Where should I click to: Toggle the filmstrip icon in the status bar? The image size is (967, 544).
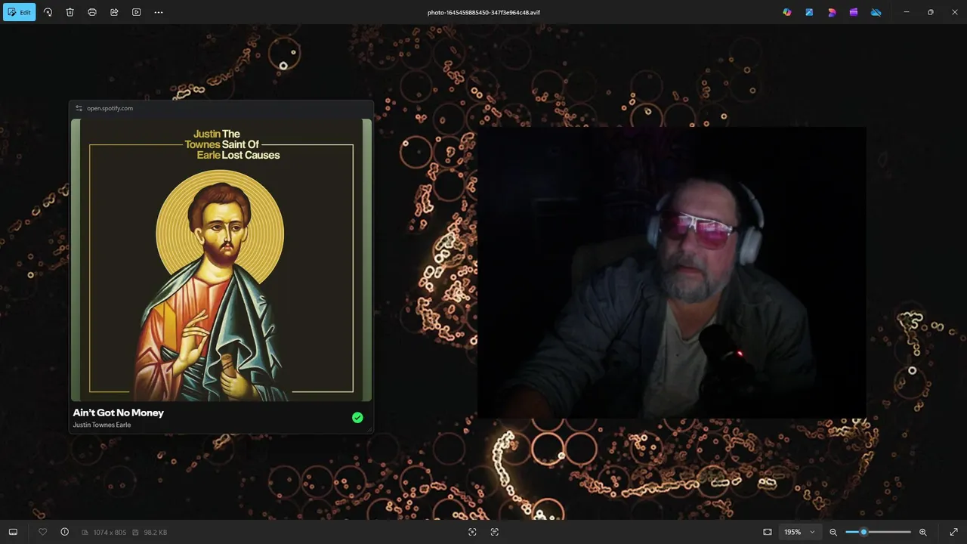pos(13,532)
